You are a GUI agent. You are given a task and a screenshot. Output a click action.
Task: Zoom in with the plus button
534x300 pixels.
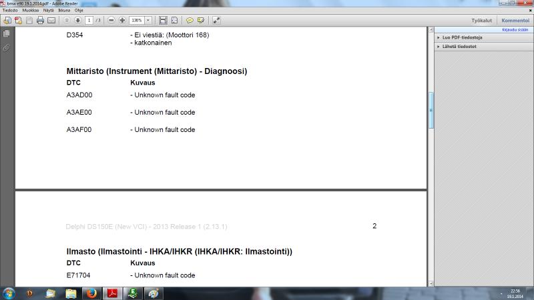point(122,21)
